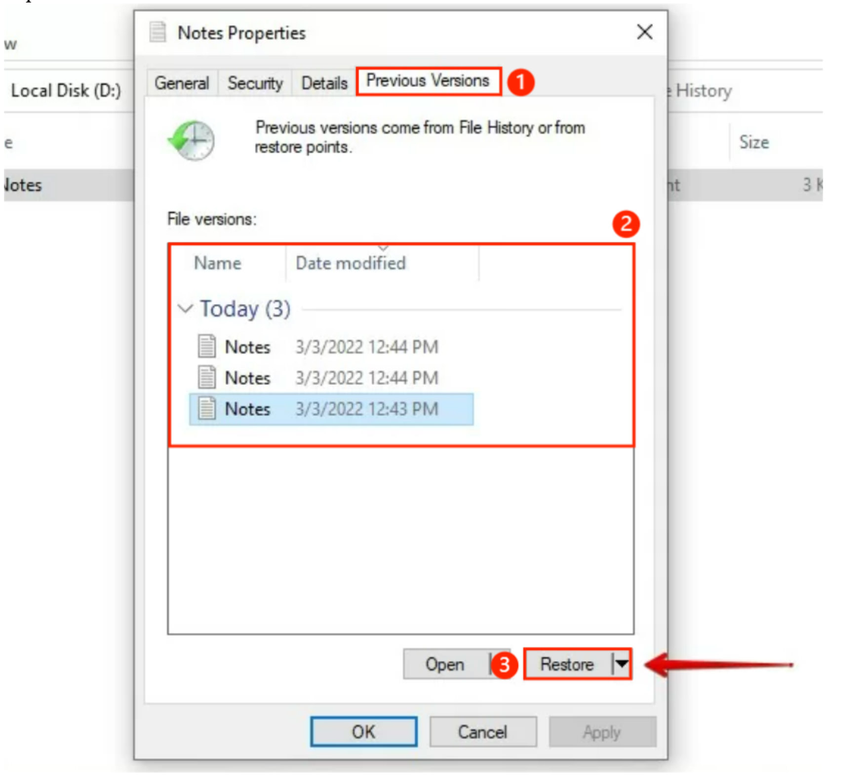Click the Open button
Viewport: 868px width, 783px height.
click(x=445, y=665)
